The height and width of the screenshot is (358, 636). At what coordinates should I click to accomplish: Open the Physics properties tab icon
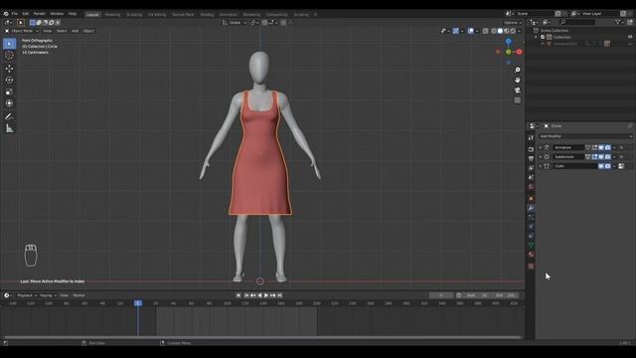click(531, 227)
